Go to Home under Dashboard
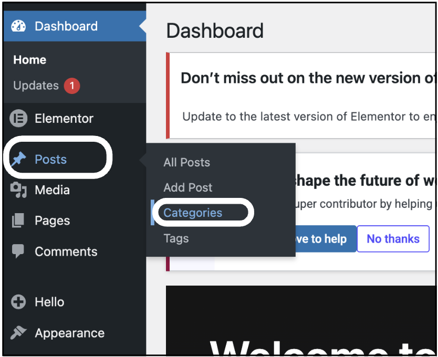This screenshot has width=438, height=357. click(x=30, y=60)
